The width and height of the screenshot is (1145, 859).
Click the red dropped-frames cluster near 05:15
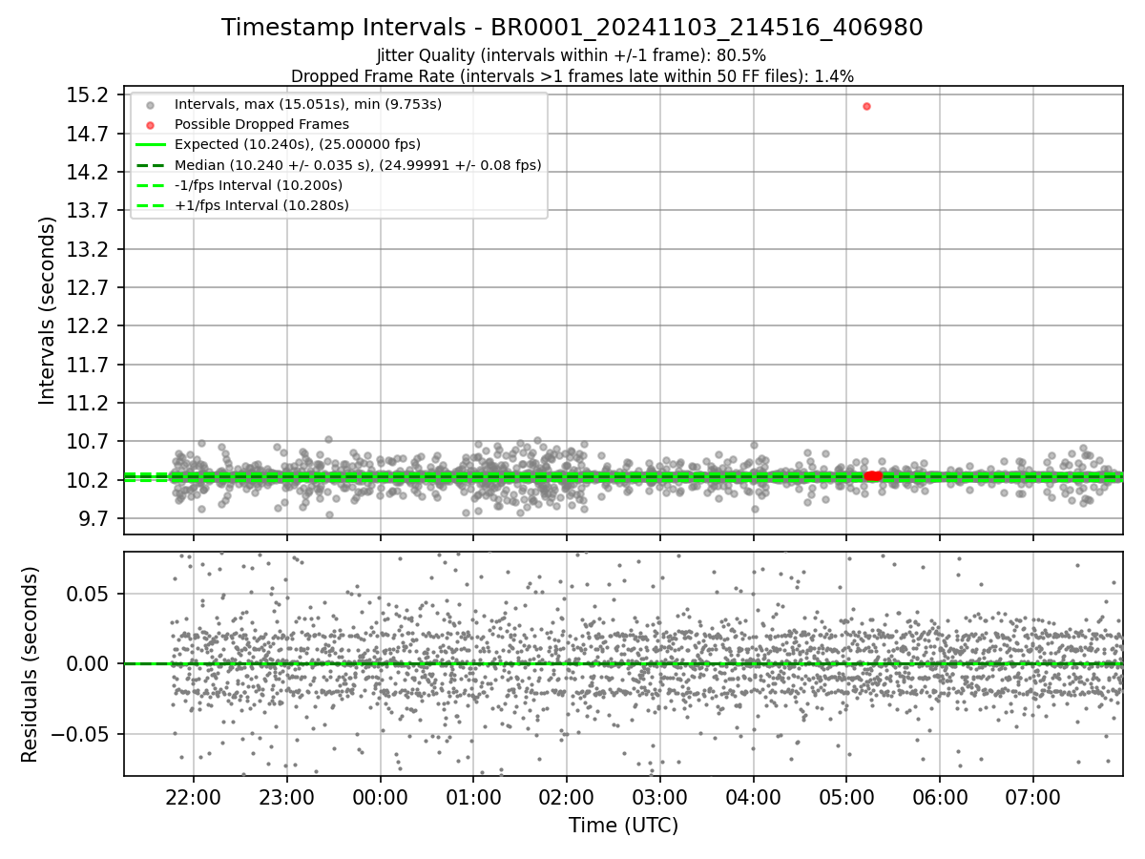pyautogui.click(x=872, y=475)
